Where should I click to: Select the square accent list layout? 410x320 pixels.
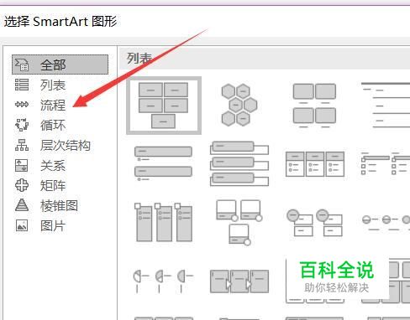point(386,163)
